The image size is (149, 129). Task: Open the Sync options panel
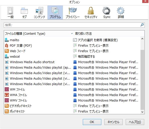point(107,13)
